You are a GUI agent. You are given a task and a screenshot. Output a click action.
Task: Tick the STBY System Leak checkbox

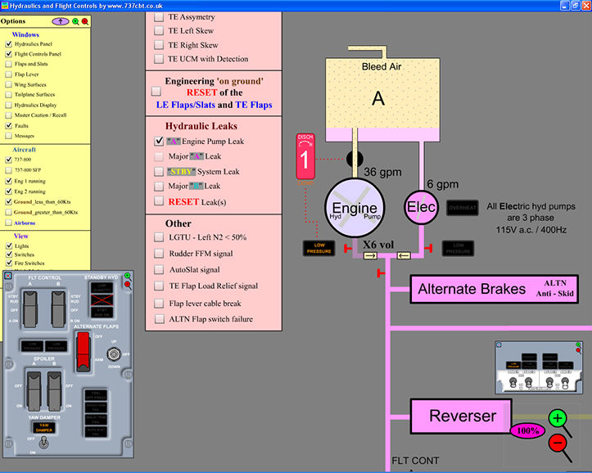[x=159, y=172]
